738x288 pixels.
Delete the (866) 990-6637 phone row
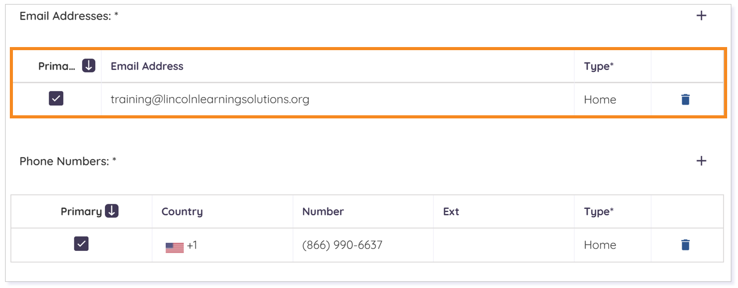point(685,245)
